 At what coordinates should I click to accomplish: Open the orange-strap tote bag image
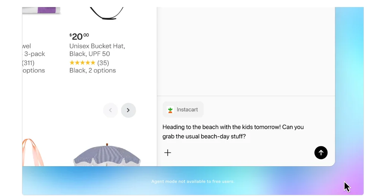point(33,152)
